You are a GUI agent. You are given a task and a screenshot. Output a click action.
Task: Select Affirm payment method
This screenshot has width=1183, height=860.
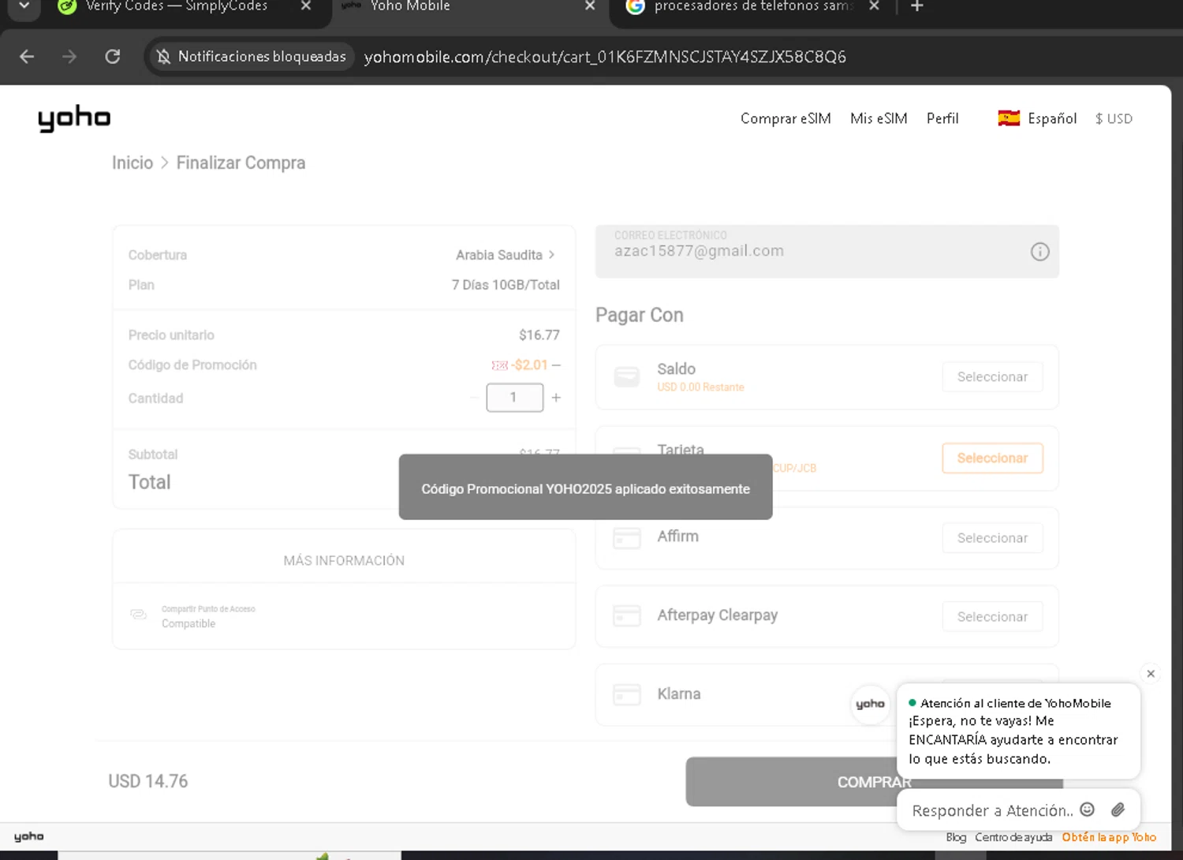992,538
